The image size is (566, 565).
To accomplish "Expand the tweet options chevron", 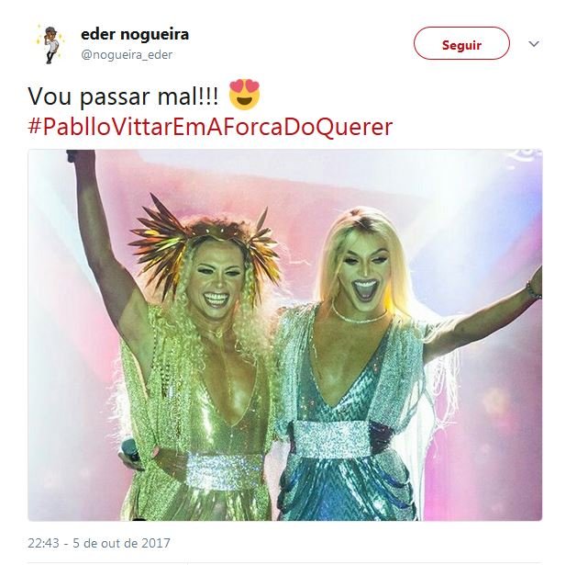I will [x=534, y=44].
